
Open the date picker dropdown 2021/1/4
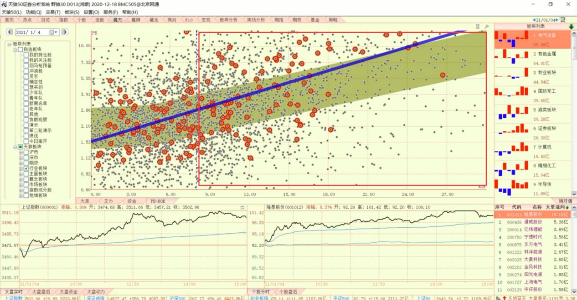coord(56,32)
